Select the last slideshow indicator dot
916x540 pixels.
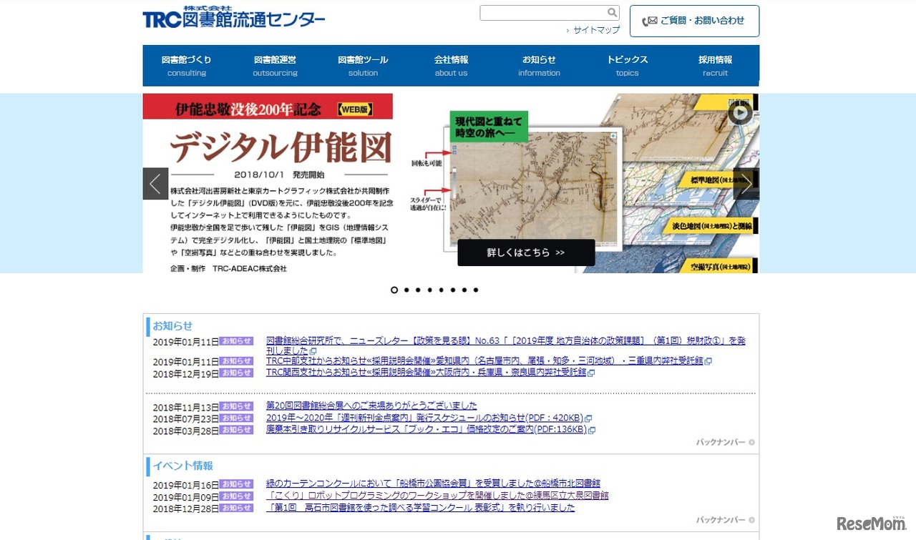point(476,290)
